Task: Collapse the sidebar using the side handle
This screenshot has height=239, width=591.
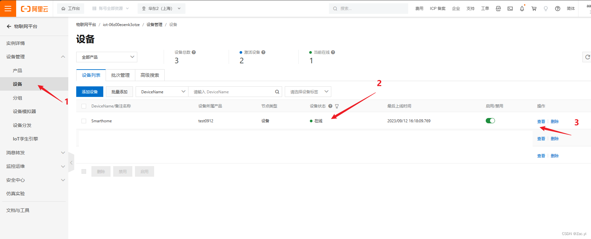Action: pyautogui.click(x=71, y=163)
